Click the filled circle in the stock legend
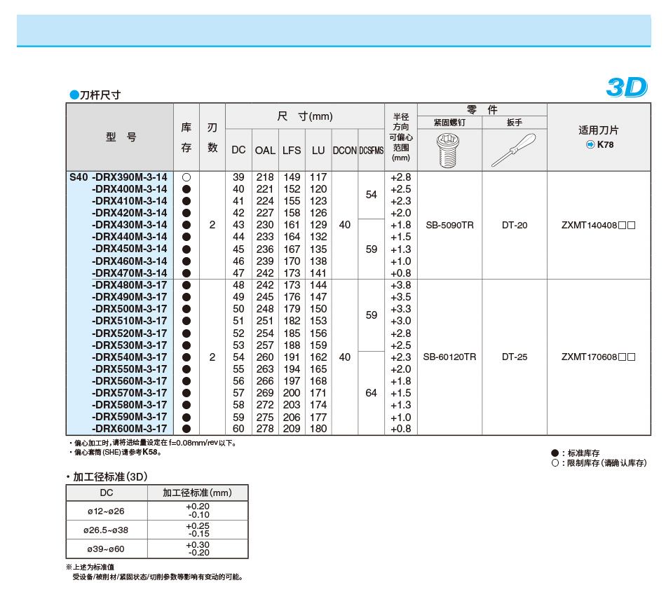The width and height of the screenshot is (666, 599). tap(555, 453)
